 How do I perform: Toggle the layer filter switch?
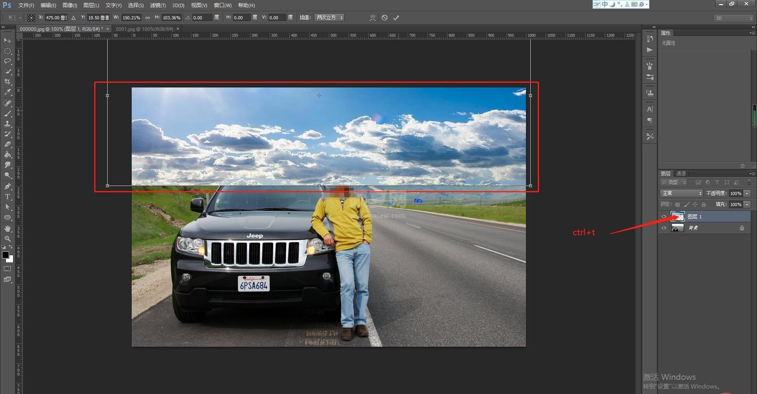click(x=749, y=182)
